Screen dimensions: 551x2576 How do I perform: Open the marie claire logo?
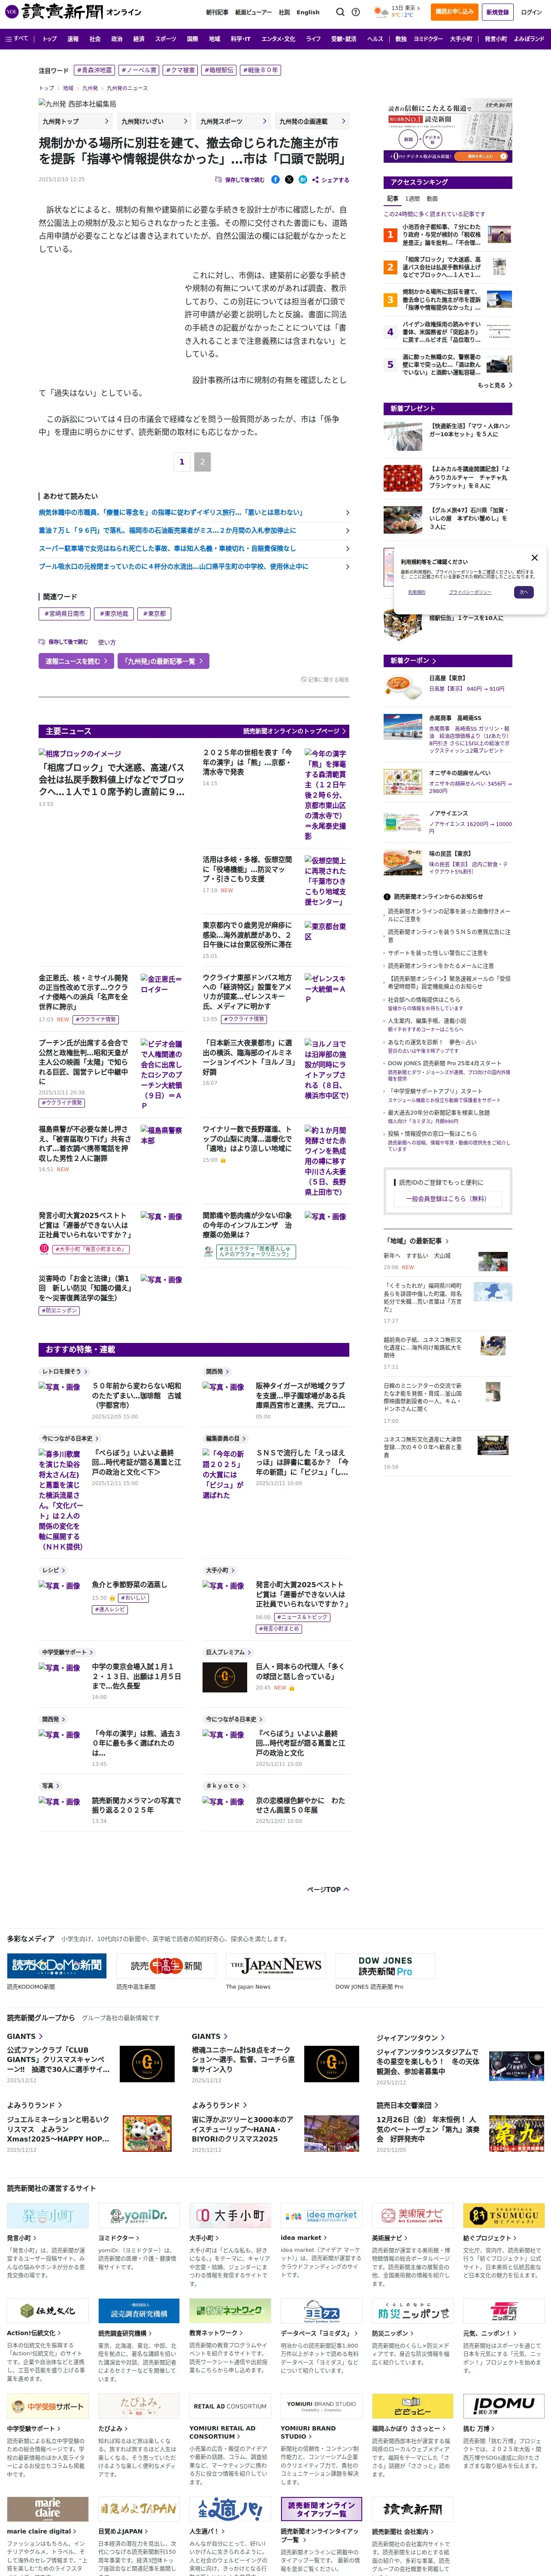[48, 2508]
